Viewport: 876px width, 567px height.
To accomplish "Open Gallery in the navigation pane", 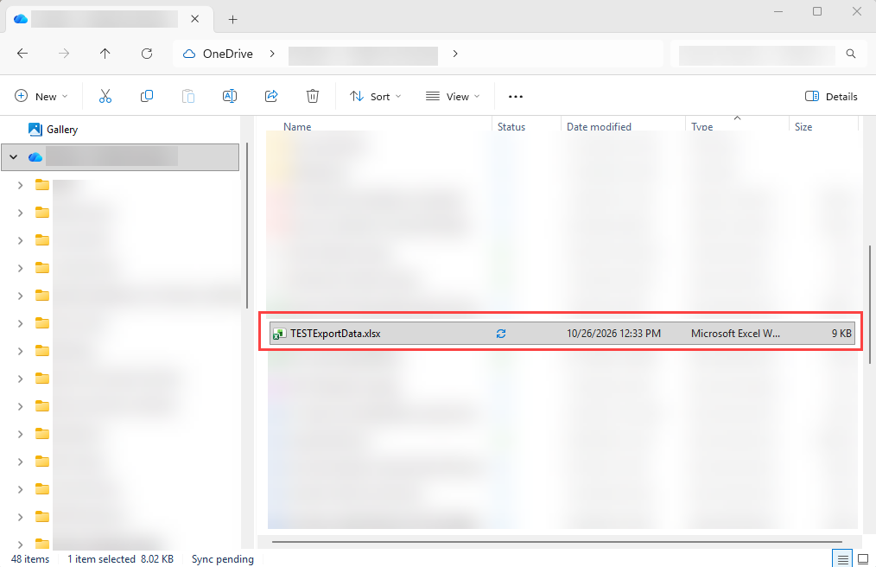I will click(62, 130).
